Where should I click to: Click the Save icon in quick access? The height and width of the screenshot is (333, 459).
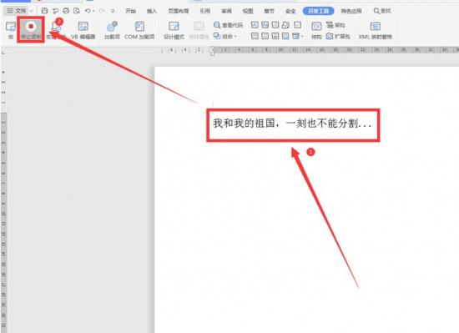pos(44,11)
